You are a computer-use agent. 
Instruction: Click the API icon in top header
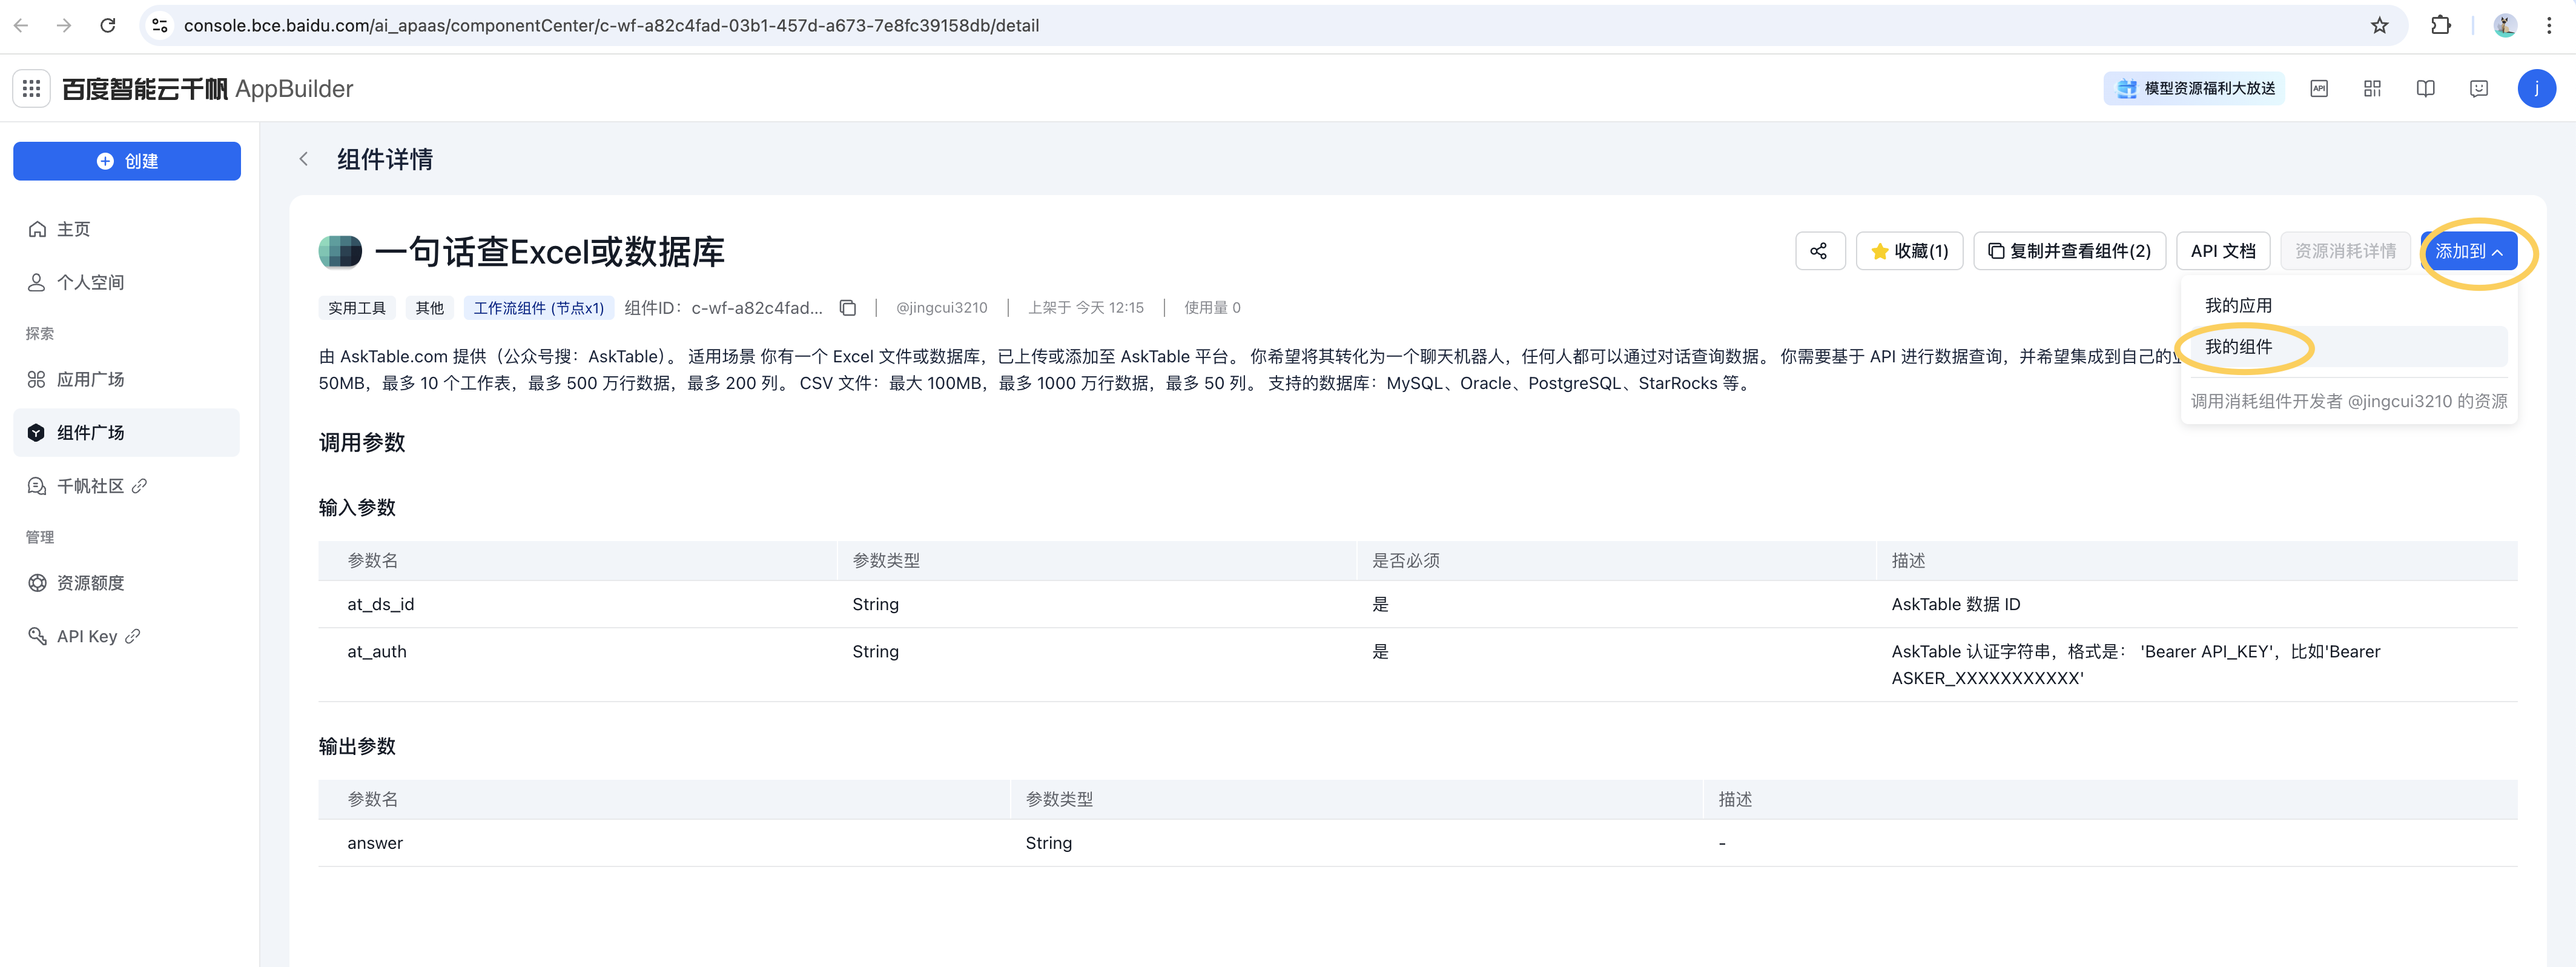click(2319, 89)
